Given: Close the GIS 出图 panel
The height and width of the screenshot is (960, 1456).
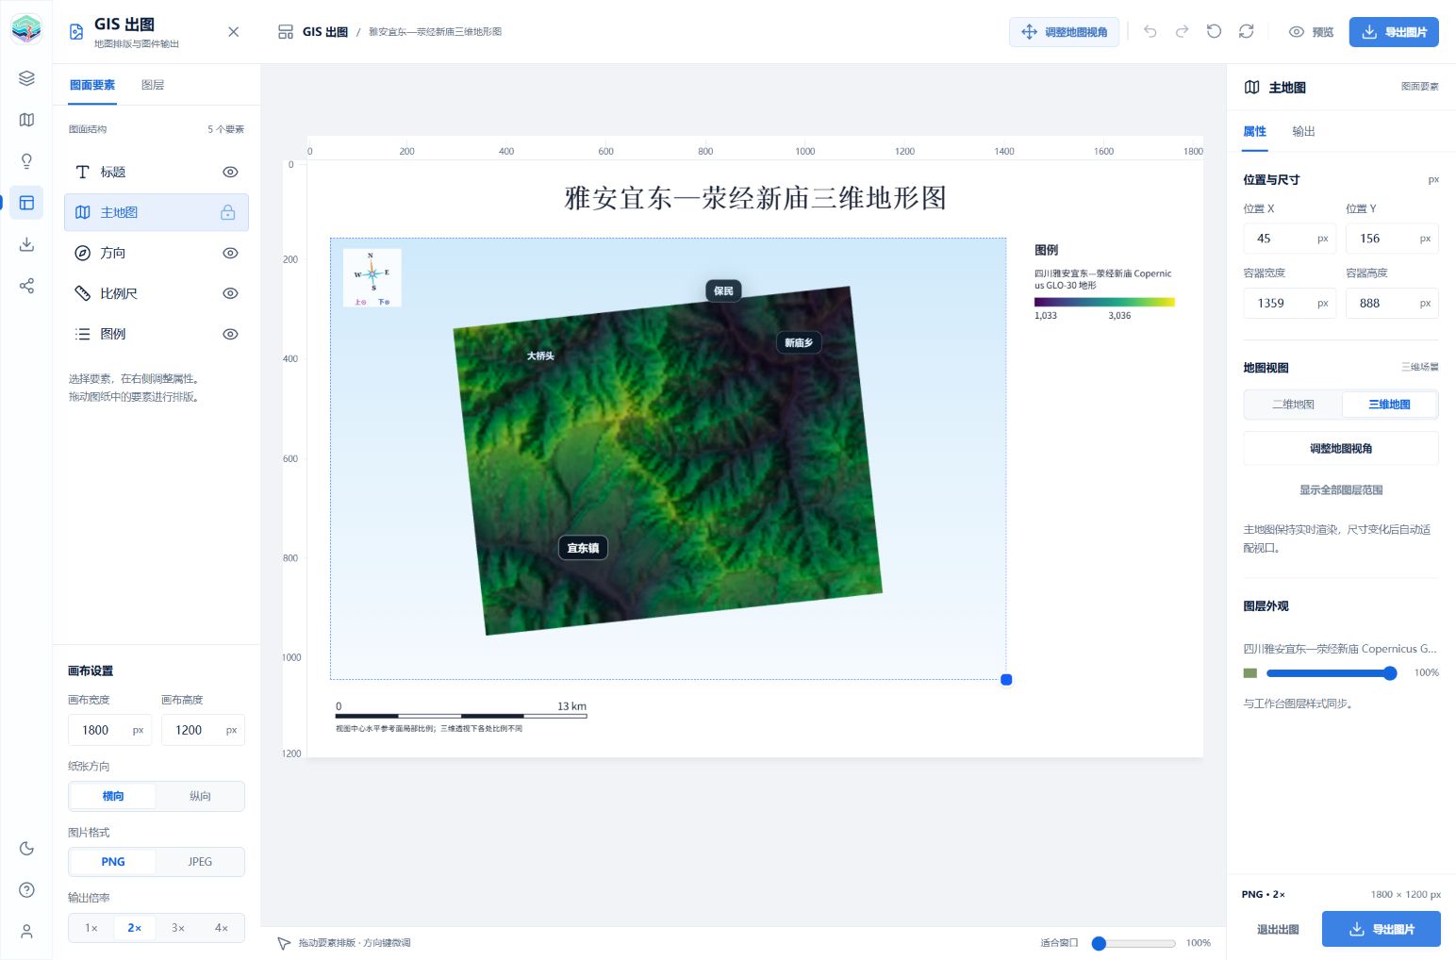Looking at the screenshot, I should tap(234, 32).
